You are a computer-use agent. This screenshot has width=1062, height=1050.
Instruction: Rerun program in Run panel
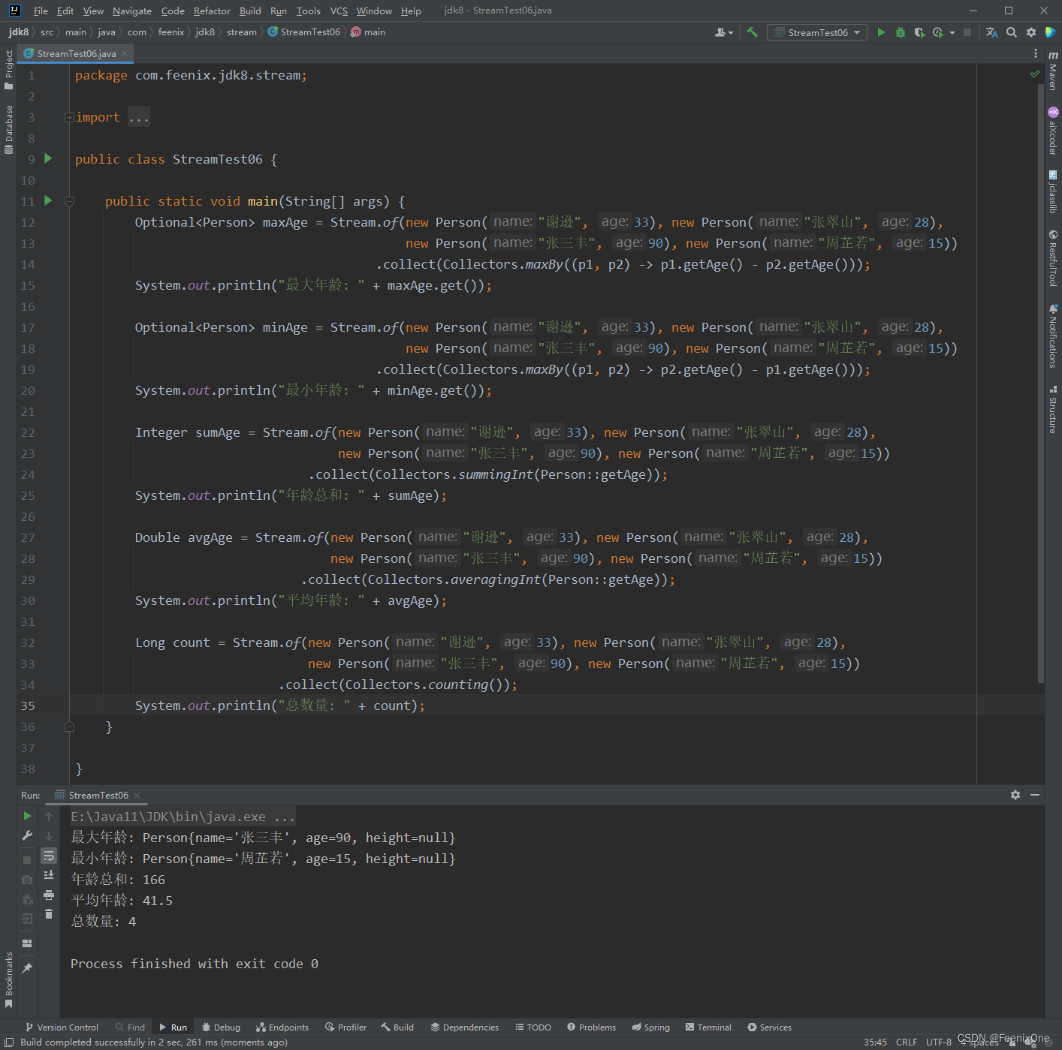27,816
